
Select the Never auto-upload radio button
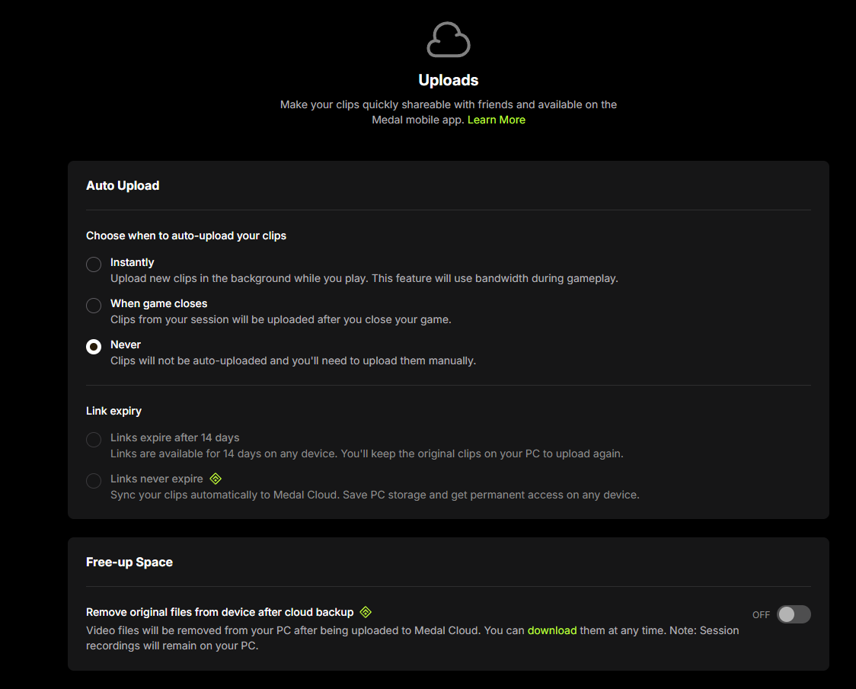click(x=94, y=347)
